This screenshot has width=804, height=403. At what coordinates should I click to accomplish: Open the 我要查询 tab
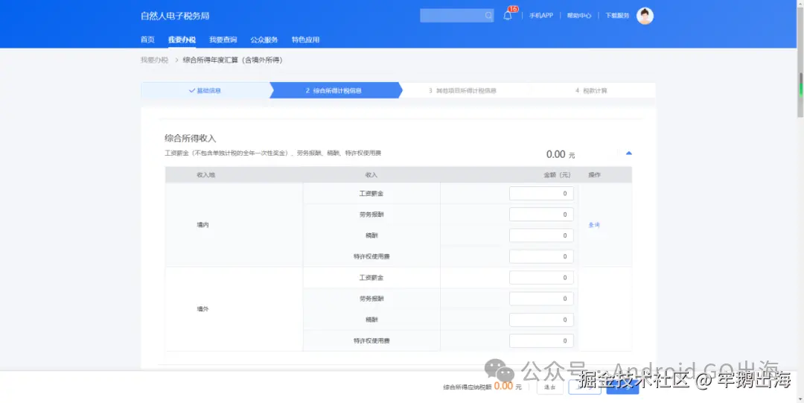tap(223, 39)
